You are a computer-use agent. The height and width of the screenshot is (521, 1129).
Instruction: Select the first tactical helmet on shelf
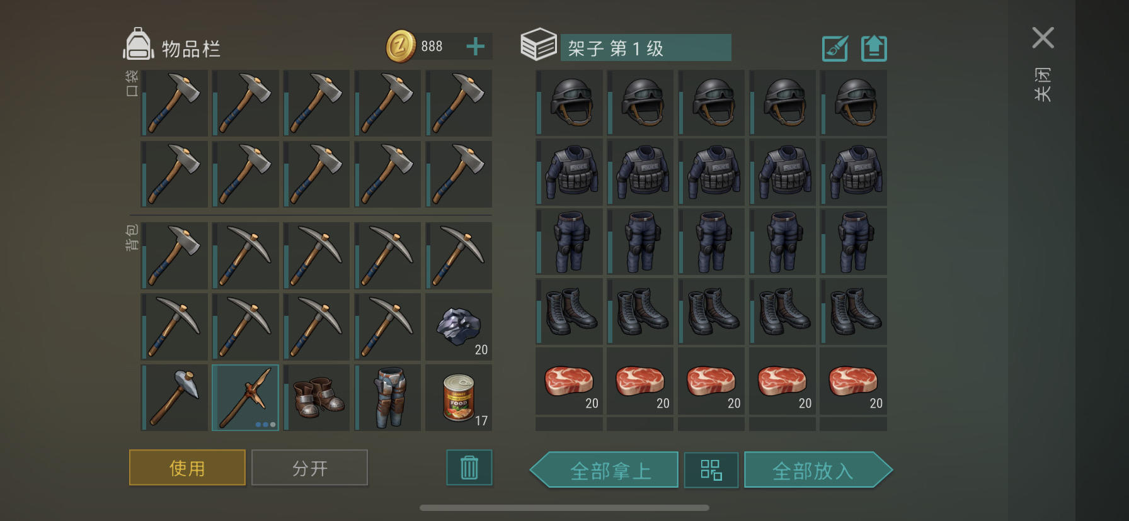click(x=569, y=103)
